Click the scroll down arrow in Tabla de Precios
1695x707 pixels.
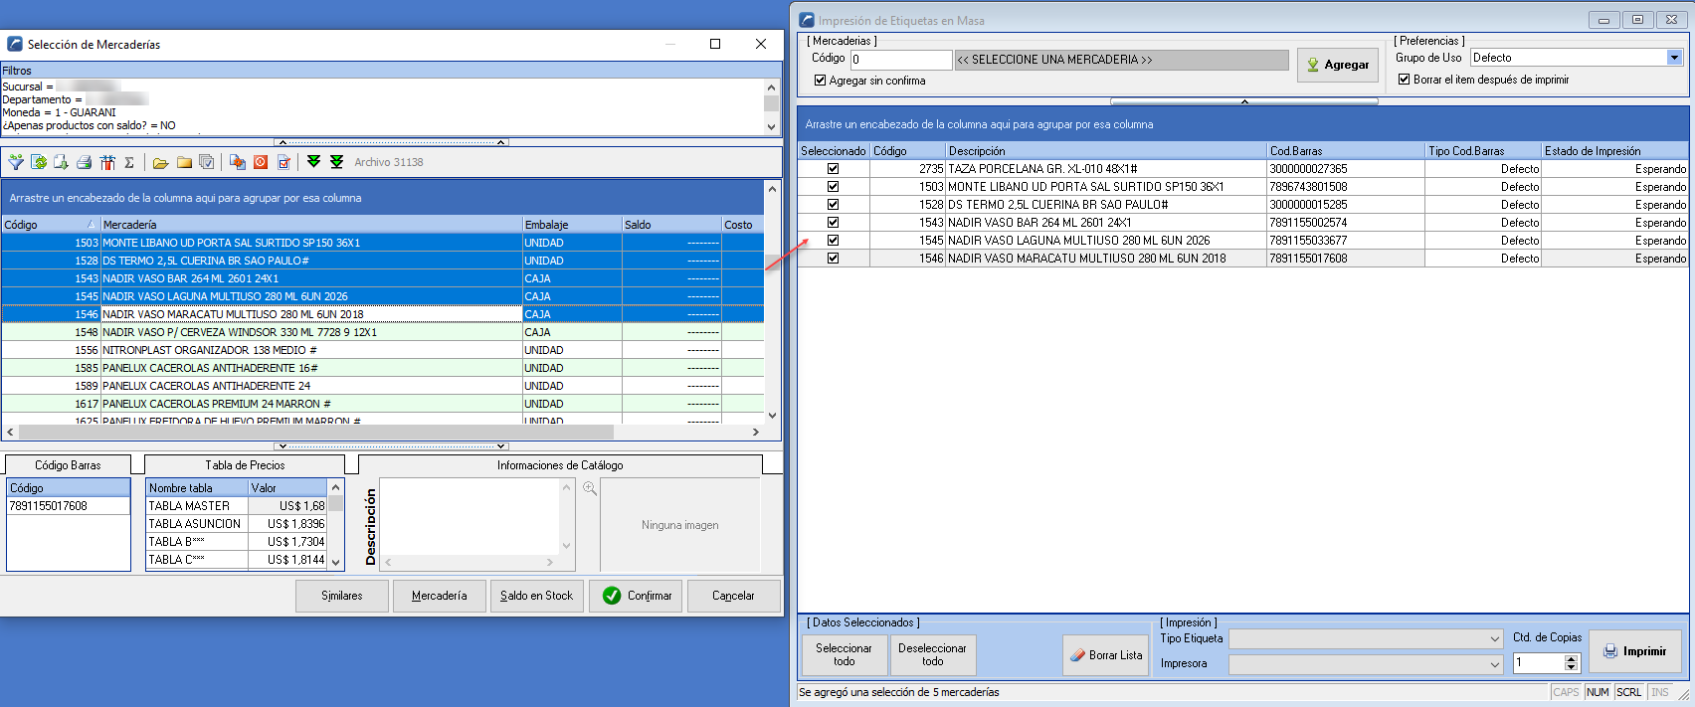[336, 562]
